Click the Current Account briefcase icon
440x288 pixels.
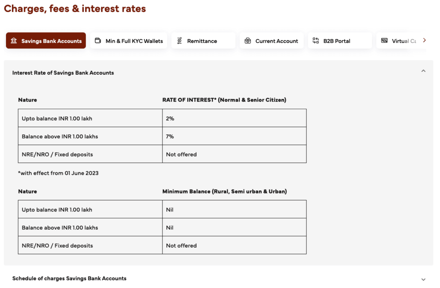247,41
